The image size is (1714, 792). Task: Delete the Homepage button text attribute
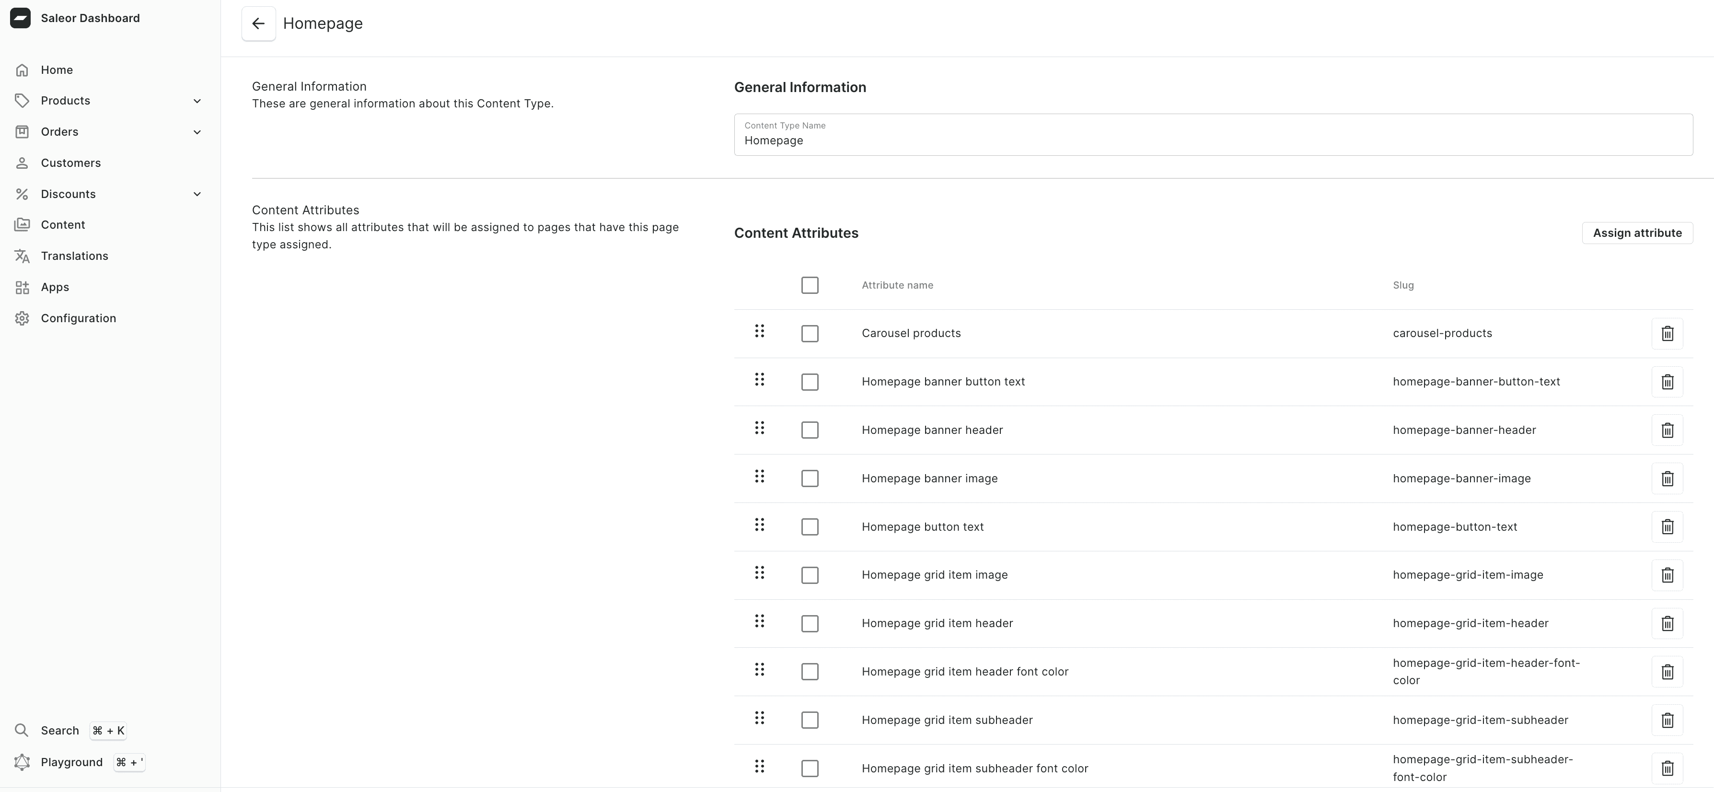(1667, 527)
